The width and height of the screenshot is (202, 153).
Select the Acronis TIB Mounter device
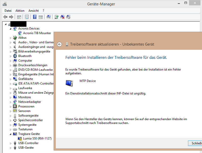(37, 33)
